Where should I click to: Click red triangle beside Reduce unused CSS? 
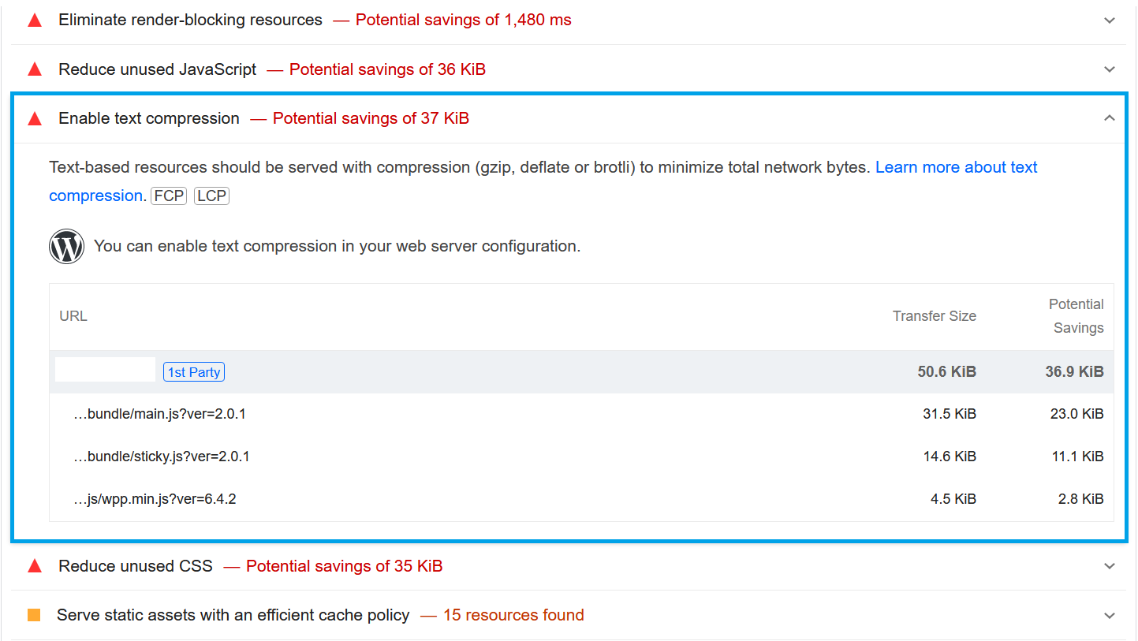35,566
